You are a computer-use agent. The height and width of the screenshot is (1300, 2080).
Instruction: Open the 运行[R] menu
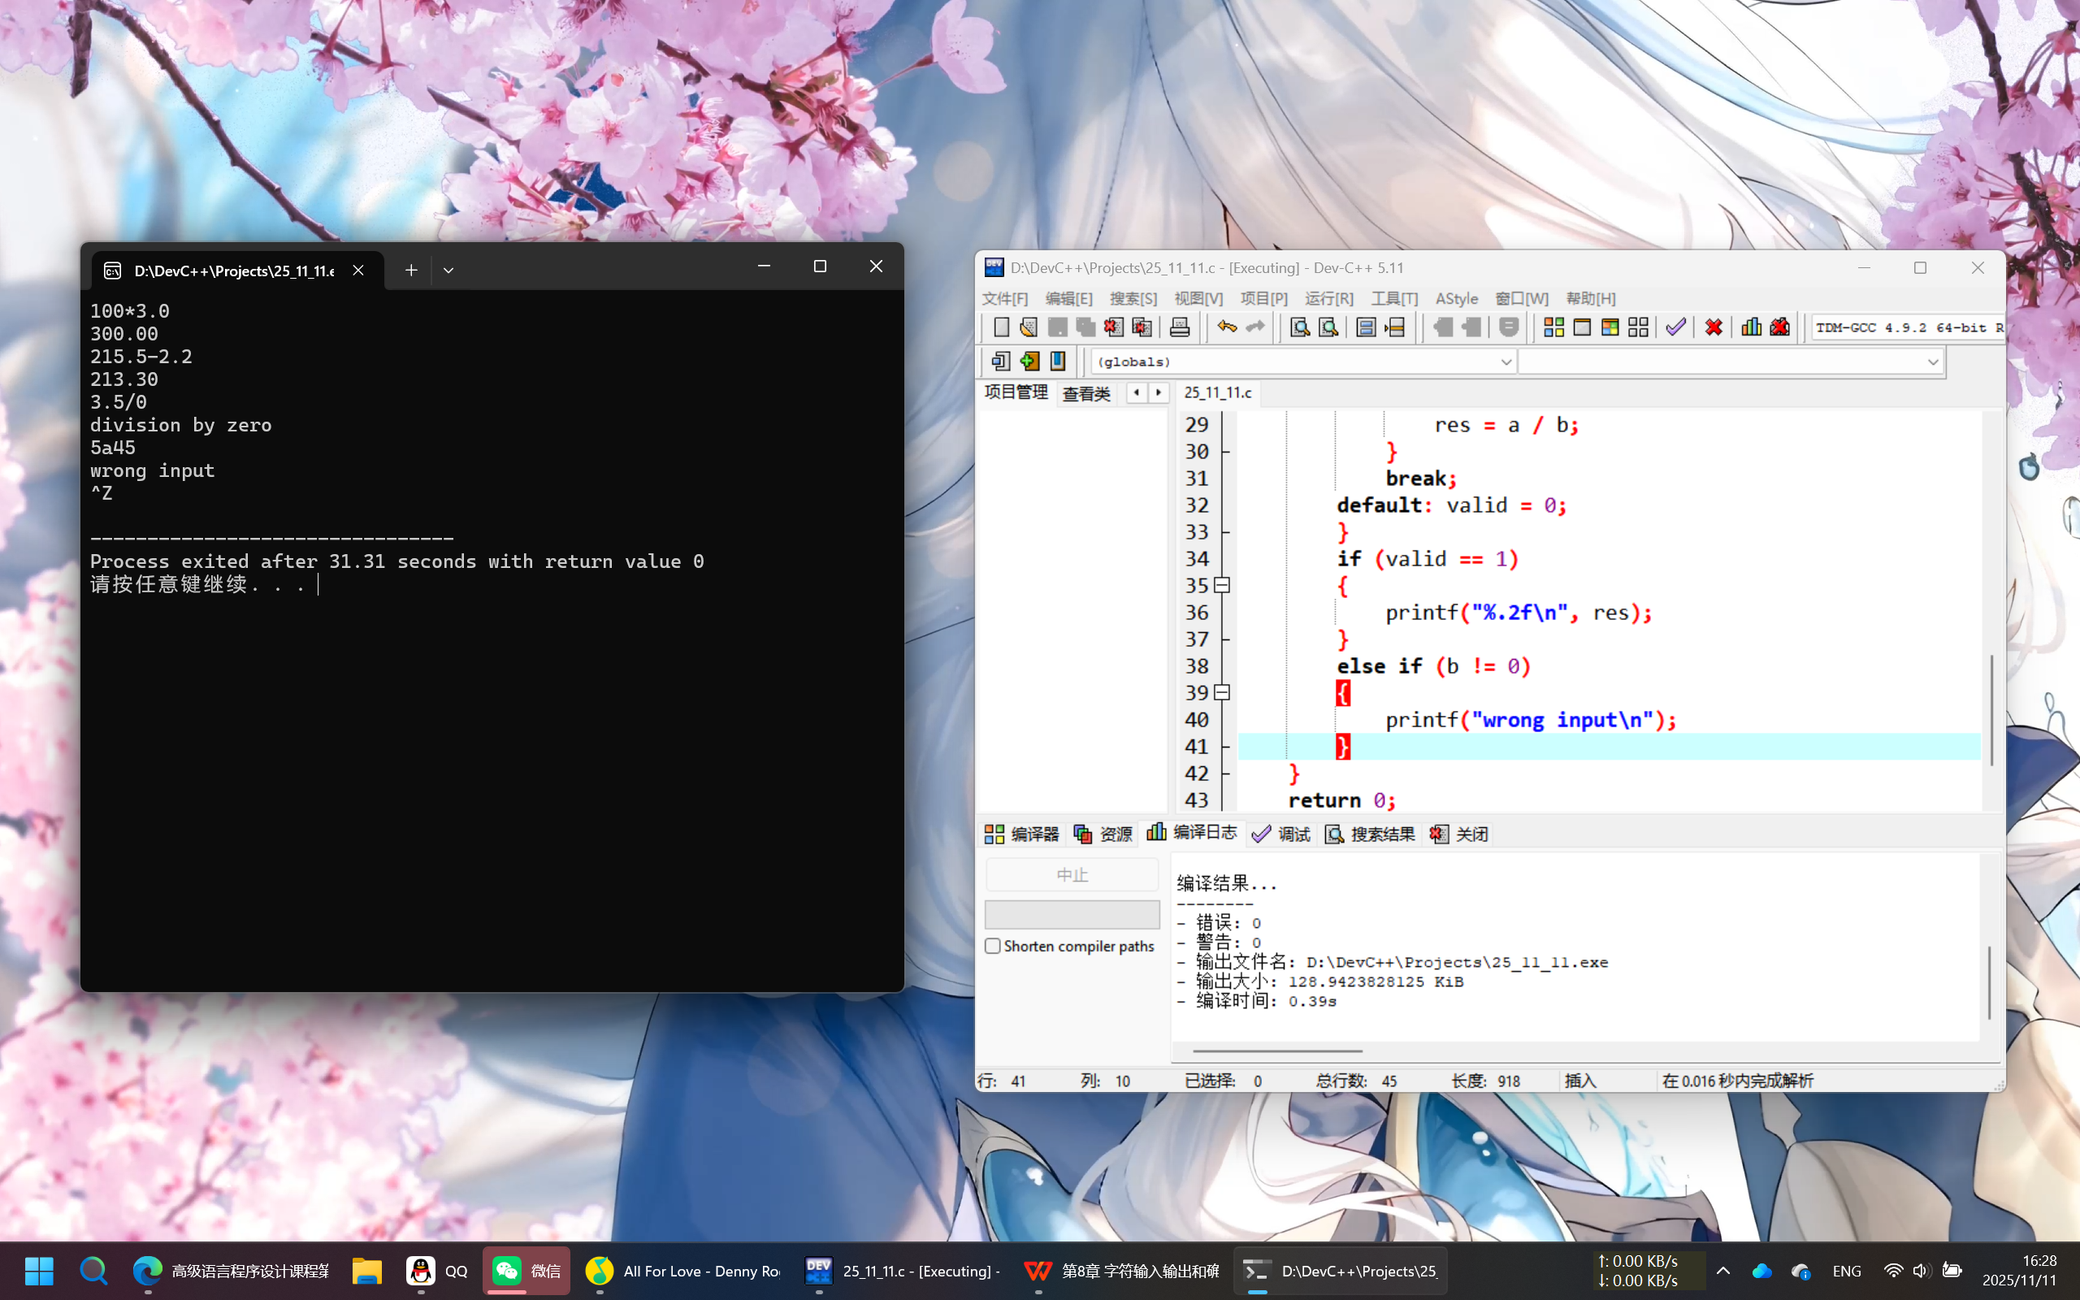1328,298
